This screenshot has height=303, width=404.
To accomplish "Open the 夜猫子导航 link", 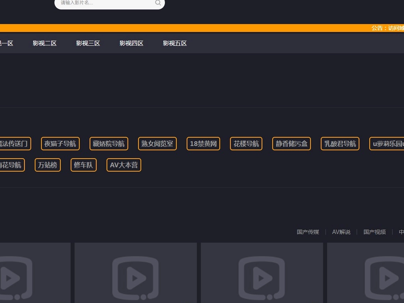I will 60,144.
